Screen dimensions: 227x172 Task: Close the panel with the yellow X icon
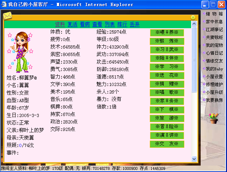point(193,17)
